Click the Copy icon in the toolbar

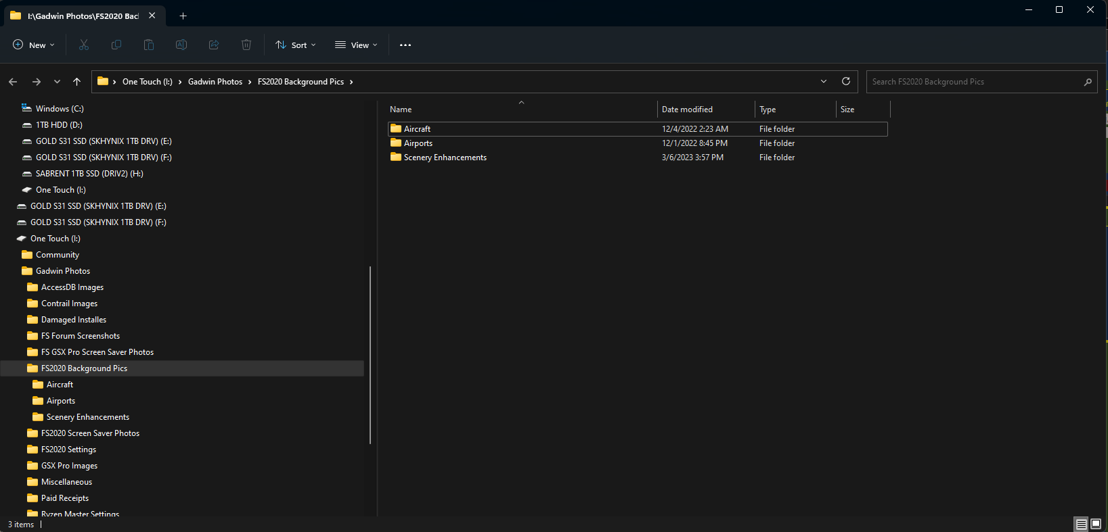[x=116, y=45]
